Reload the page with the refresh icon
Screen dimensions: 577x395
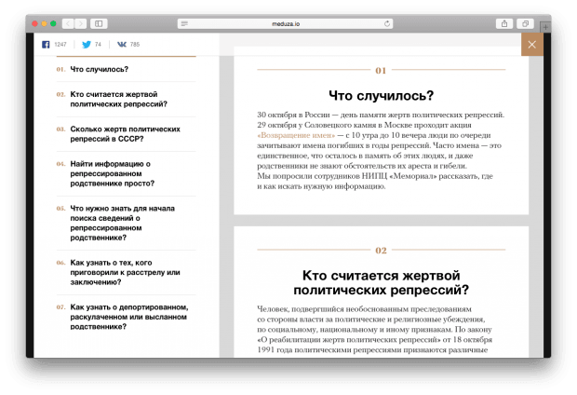coord(386,22)
